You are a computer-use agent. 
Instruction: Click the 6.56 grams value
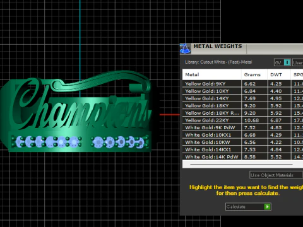(x=250, y=143)
